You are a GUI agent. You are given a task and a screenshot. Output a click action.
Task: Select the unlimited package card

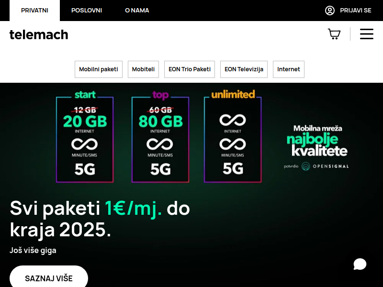click(233, 136)
